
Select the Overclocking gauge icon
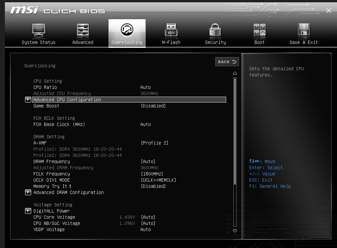coord(127,30)
